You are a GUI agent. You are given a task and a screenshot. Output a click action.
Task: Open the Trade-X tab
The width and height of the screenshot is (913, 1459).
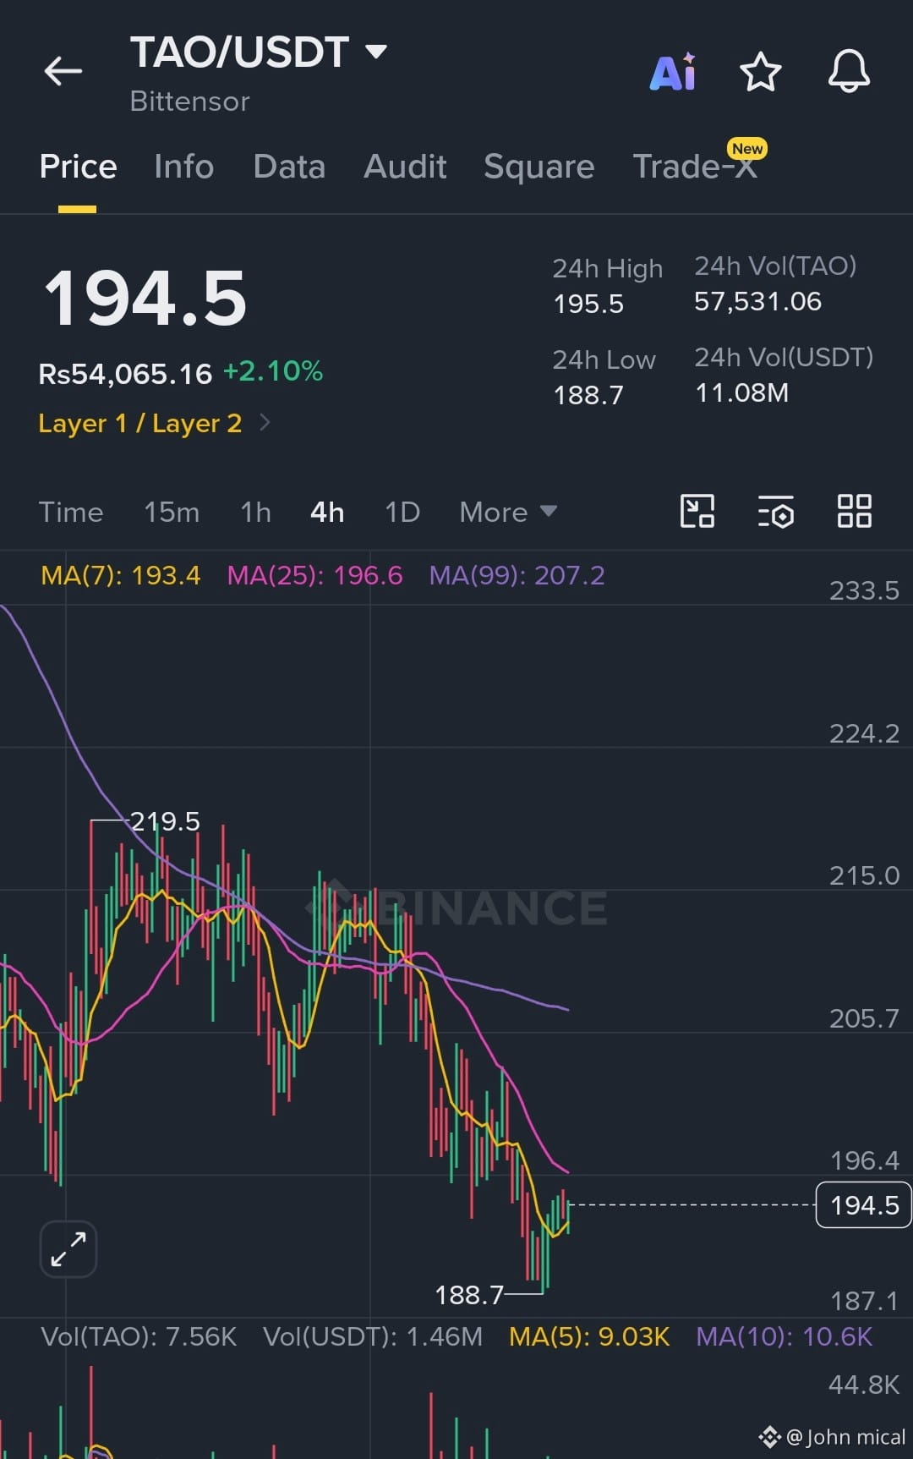click(695, 167)
